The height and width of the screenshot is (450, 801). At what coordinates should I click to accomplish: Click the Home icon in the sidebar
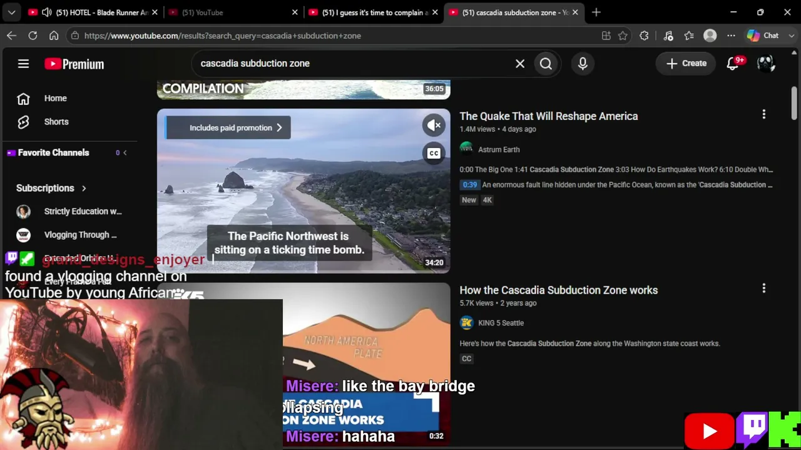click(23, 98)
